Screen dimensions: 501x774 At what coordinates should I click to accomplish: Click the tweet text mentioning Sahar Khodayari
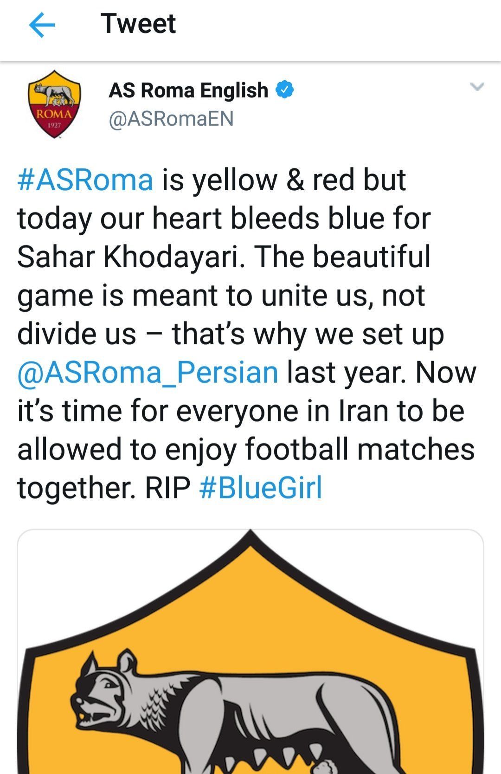pyautogui.click(x=247, y=334)
